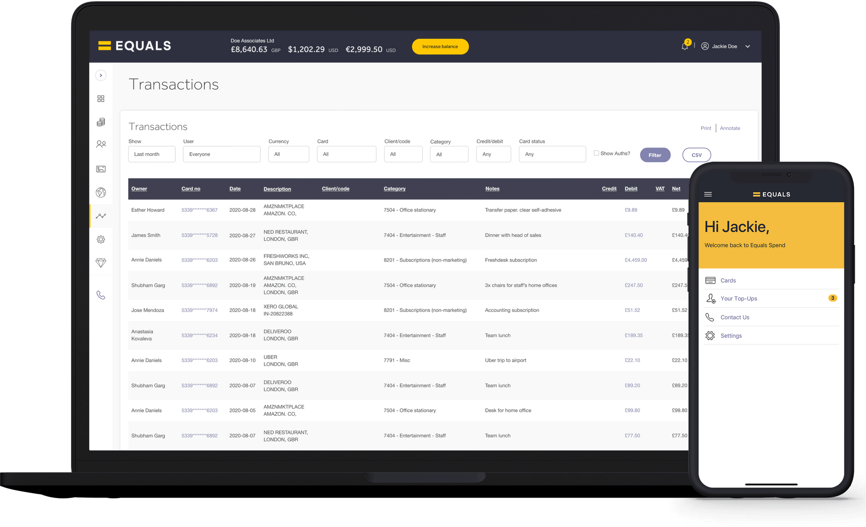Open sidebar settings gear icon
This screenshot has height=527, width=866.
[x=101, y=239]
